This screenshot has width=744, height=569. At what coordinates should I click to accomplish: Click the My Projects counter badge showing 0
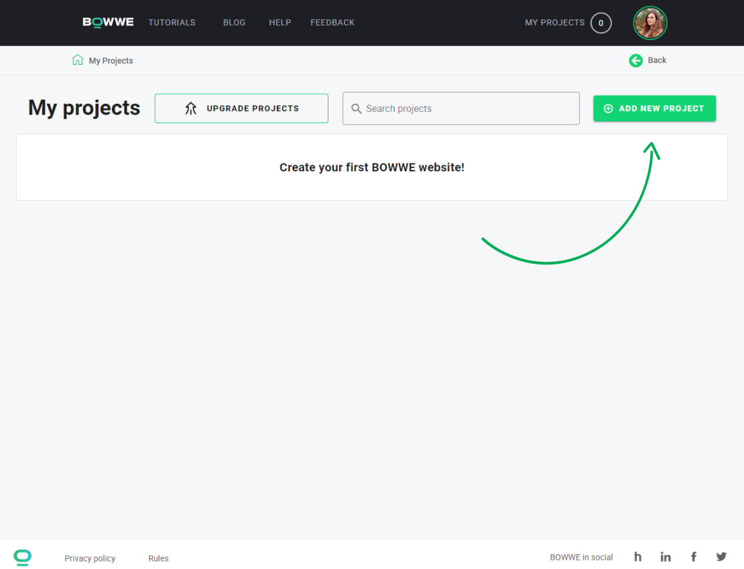click(601, 23)
